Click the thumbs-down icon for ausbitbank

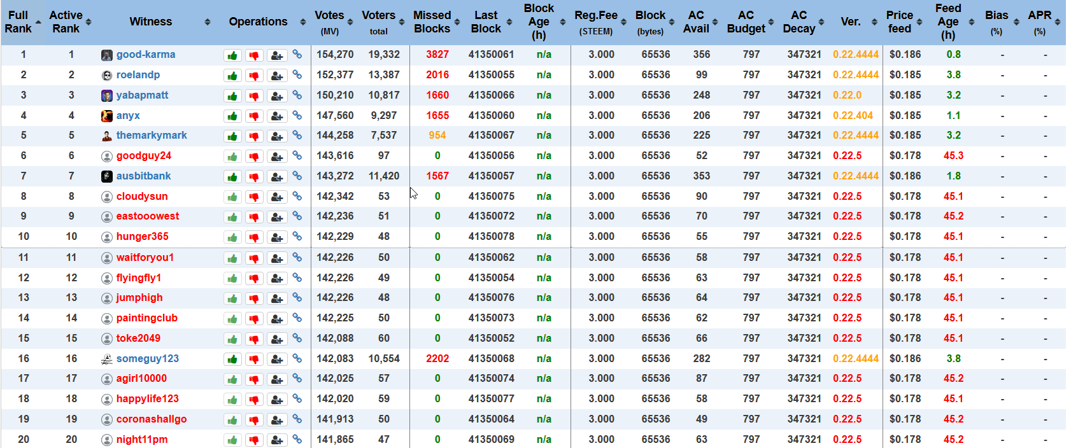tap(254, 177)
